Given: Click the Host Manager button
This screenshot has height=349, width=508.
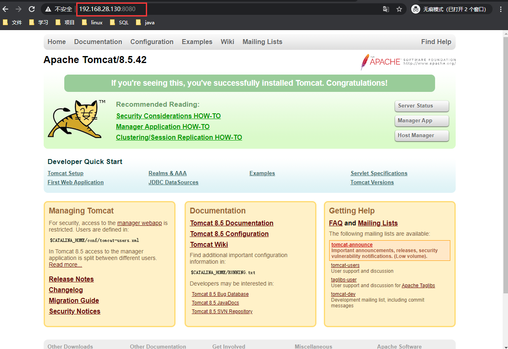Looking at the screenshot, I should coord(421,136).
